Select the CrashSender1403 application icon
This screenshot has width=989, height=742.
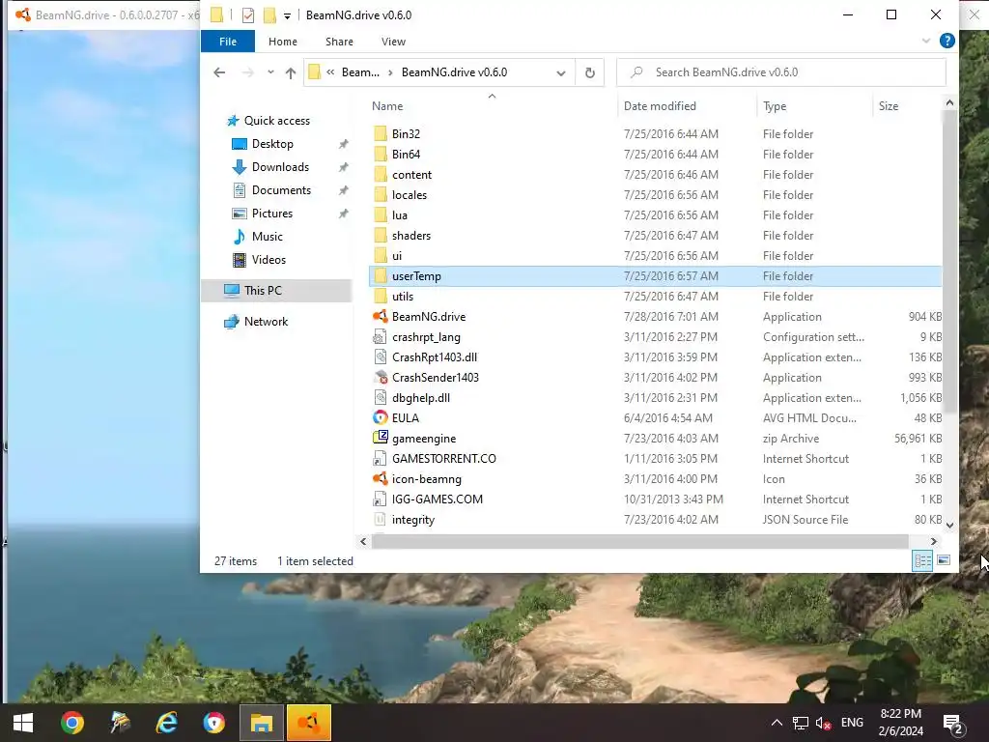(x=381, y=378)
